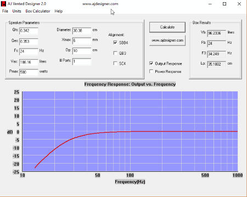Click the AJ Vented Designer app icon
Image resolution: width=247 pixels, height=197 pixels.
(3, 4)
